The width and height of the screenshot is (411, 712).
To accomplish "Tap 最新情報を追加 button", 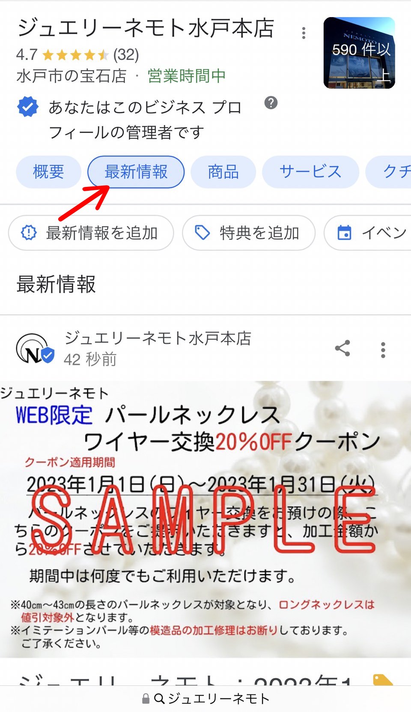I will (x=91, y=233).
